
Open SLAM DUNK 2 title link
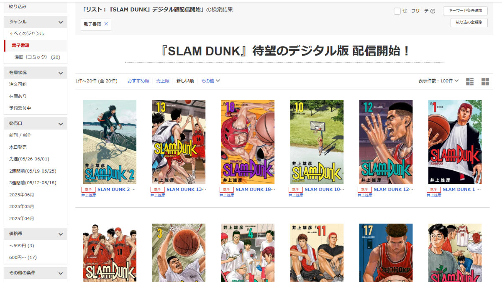point(116,189)
